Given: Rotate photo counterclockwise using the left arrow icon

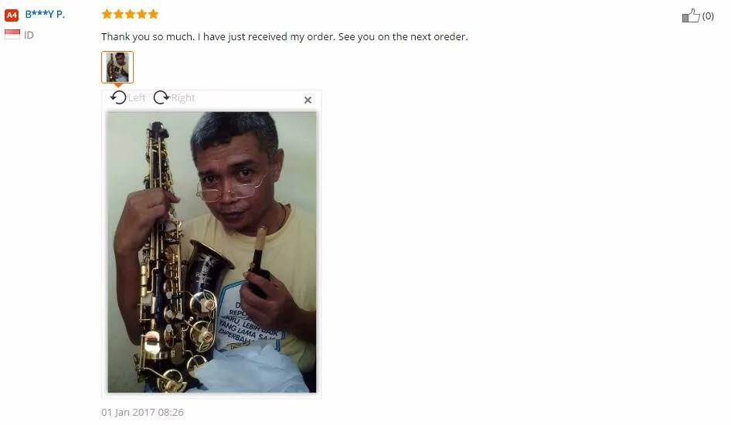Looking at the screenshot, I should pyautogui.click(x=118, y=97).
